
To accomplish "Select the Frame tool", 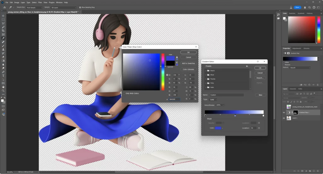I will pos(3,34).
